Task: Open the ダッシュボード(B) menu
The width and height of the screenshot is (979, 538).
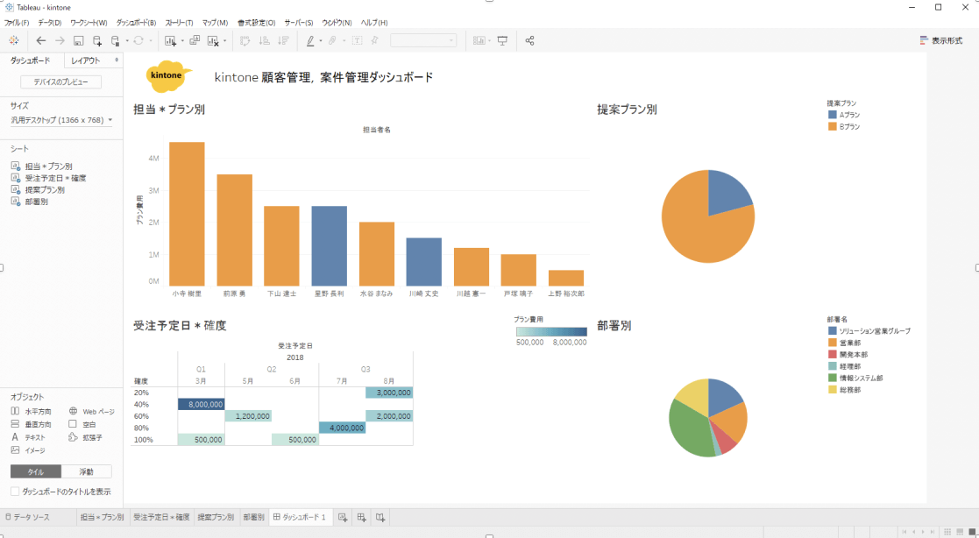Action: point(136,23)
